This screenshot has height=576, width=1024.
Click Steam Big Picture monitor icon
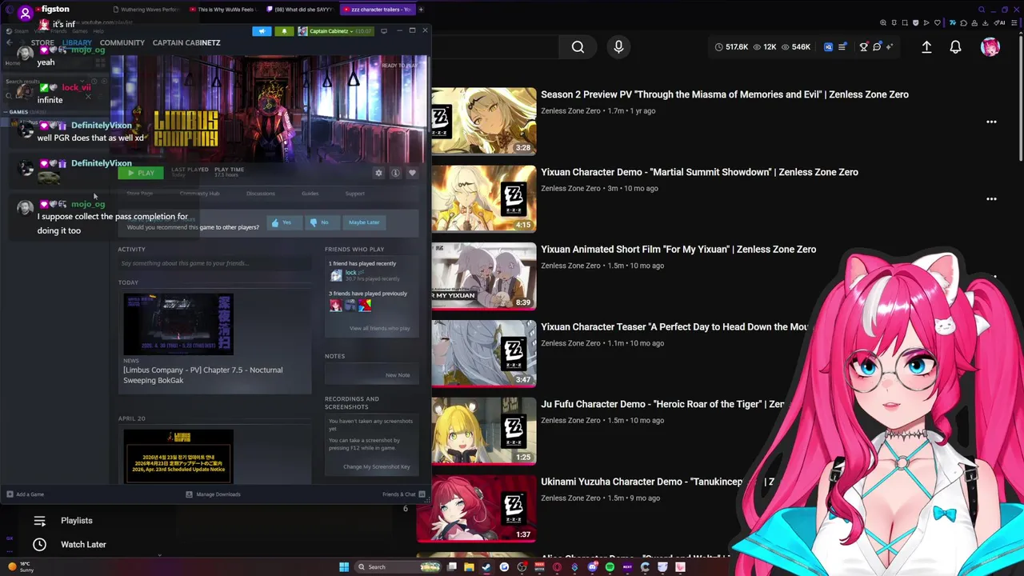click(x=384, y=31)
